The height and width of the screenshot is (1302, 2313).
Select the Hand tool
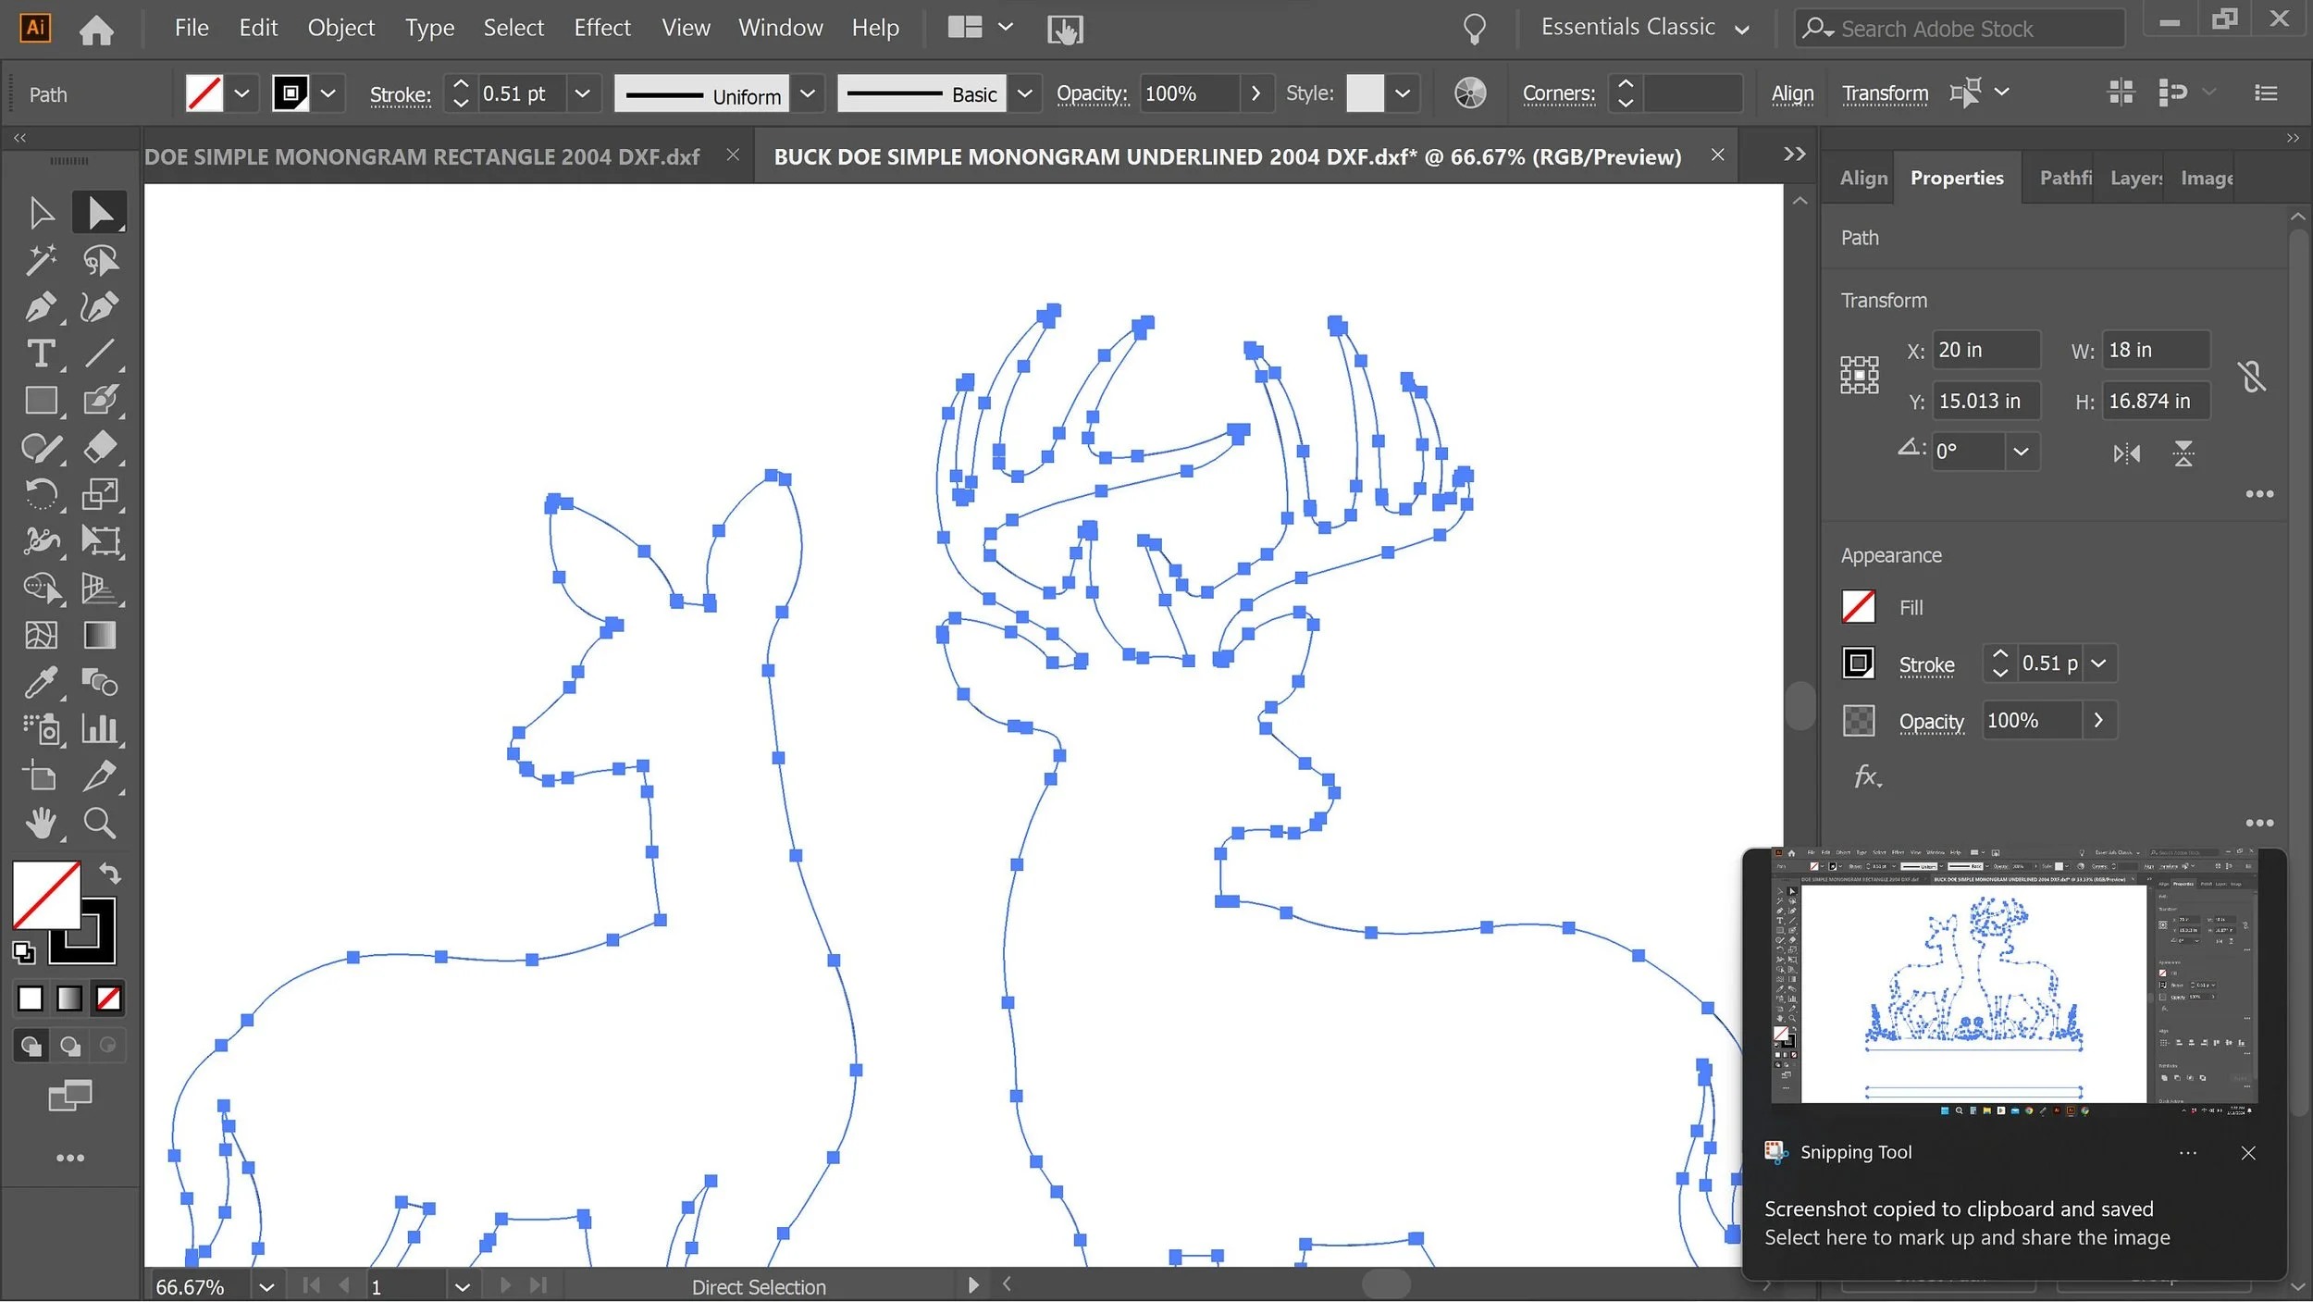click(41, 823)
